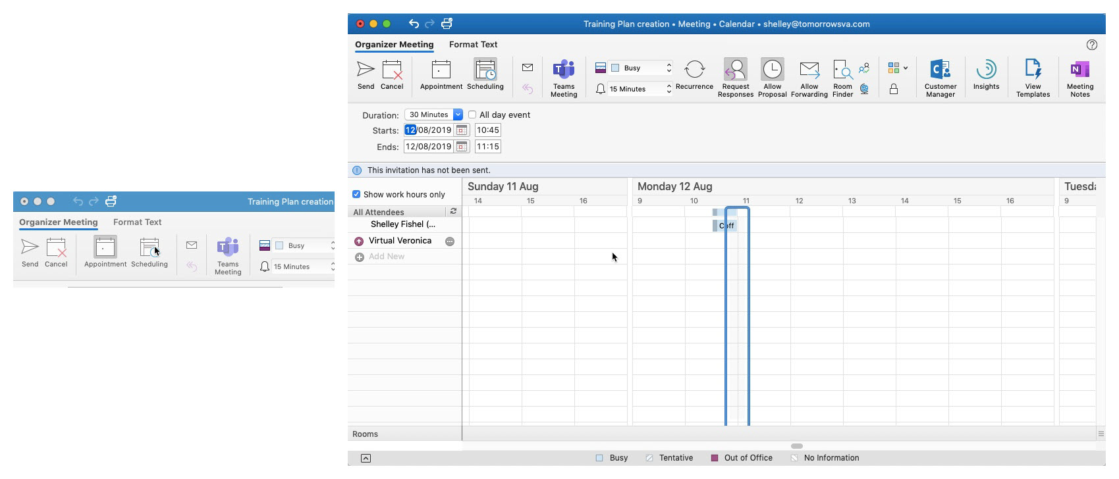Open Busy dropdown in small left window
Image resolution: width=1119 pixels, height=479 pixels.
(304, 245)
